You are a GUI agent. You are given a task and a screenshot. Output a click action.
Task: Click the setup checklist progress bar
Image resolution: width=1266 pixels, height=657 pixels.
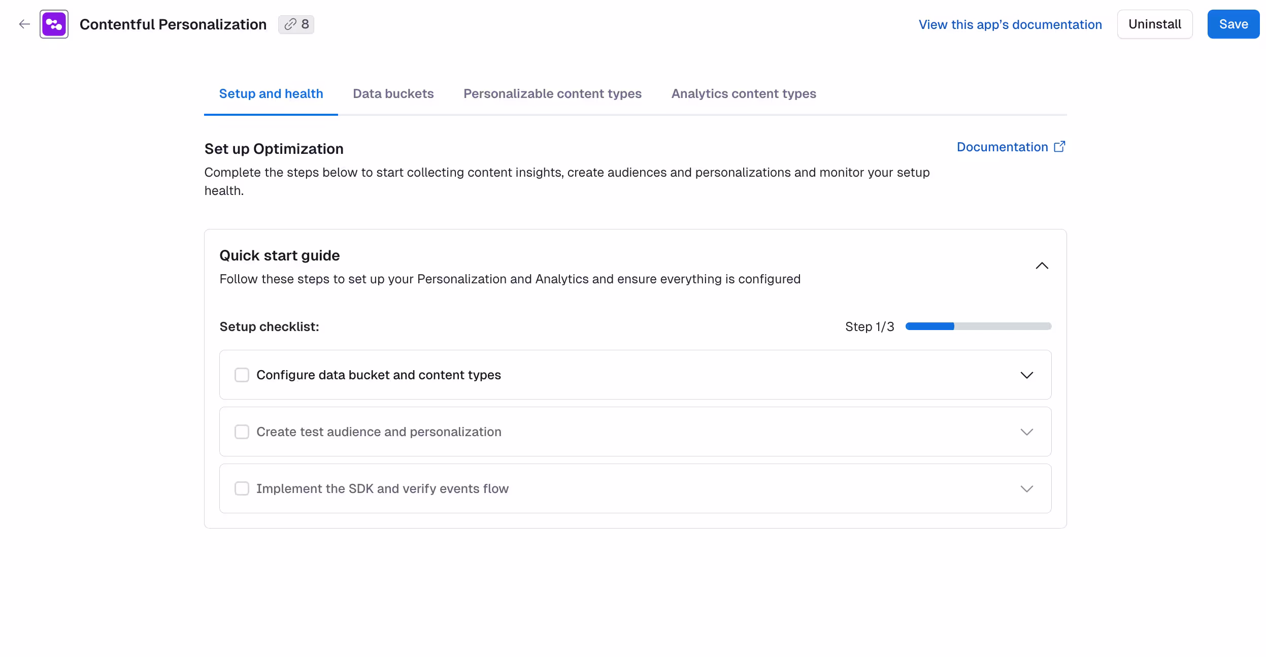click(978, 326)
